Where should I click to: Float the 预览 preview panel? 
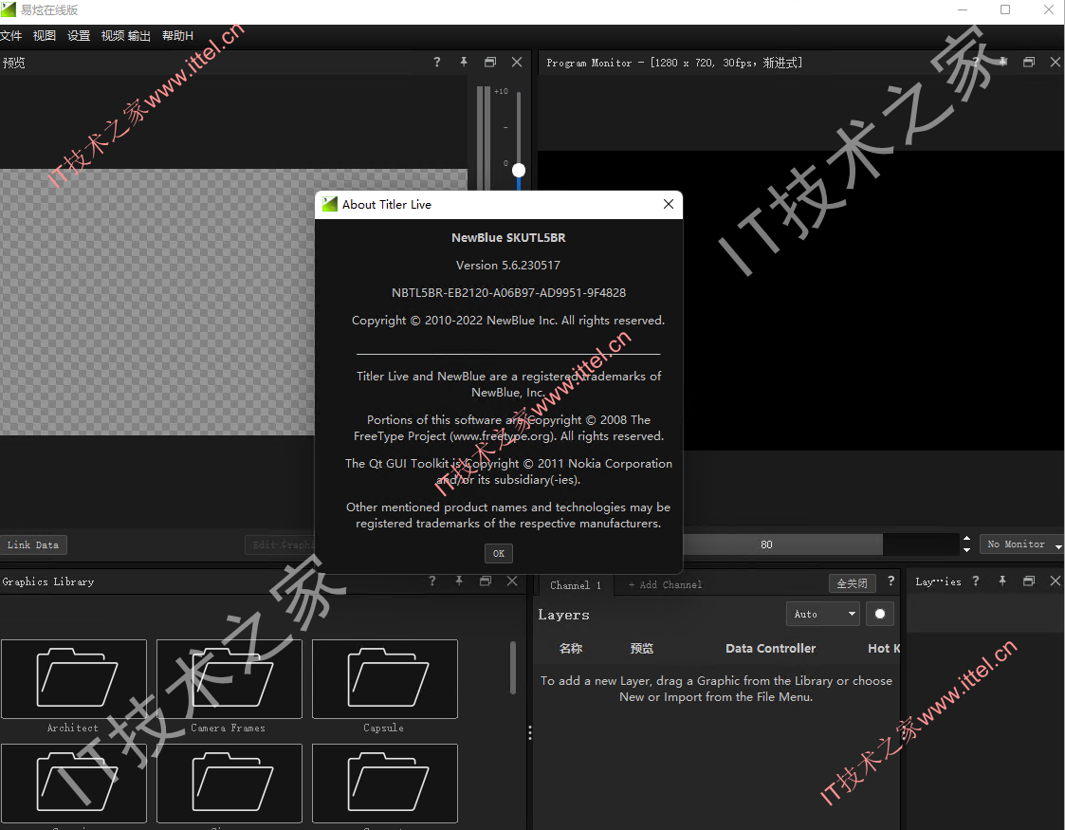pyautogui.click(x=490, y=63)
